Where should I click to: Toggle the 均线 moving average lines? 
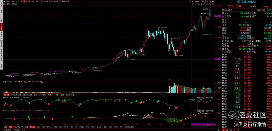[x=202, y=1]
